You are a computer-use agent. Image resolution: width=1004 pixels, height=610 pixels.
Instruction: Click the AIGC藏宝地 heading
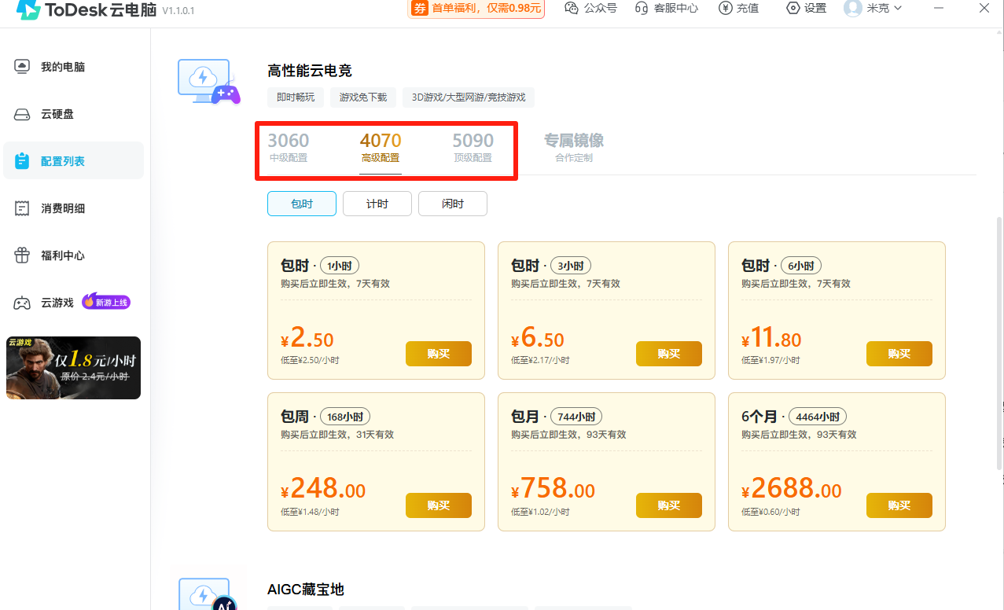(x=306, y=590)
